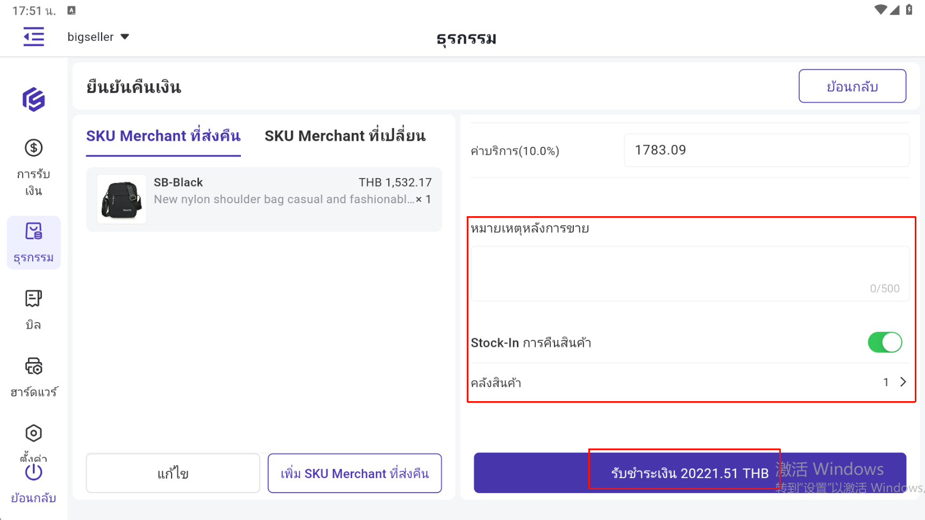Image resolution: width=925 pixels, height=520 pixels.
Task: Click the ค่าบริการ amount field 1783.09
Action: click(766, 150)
